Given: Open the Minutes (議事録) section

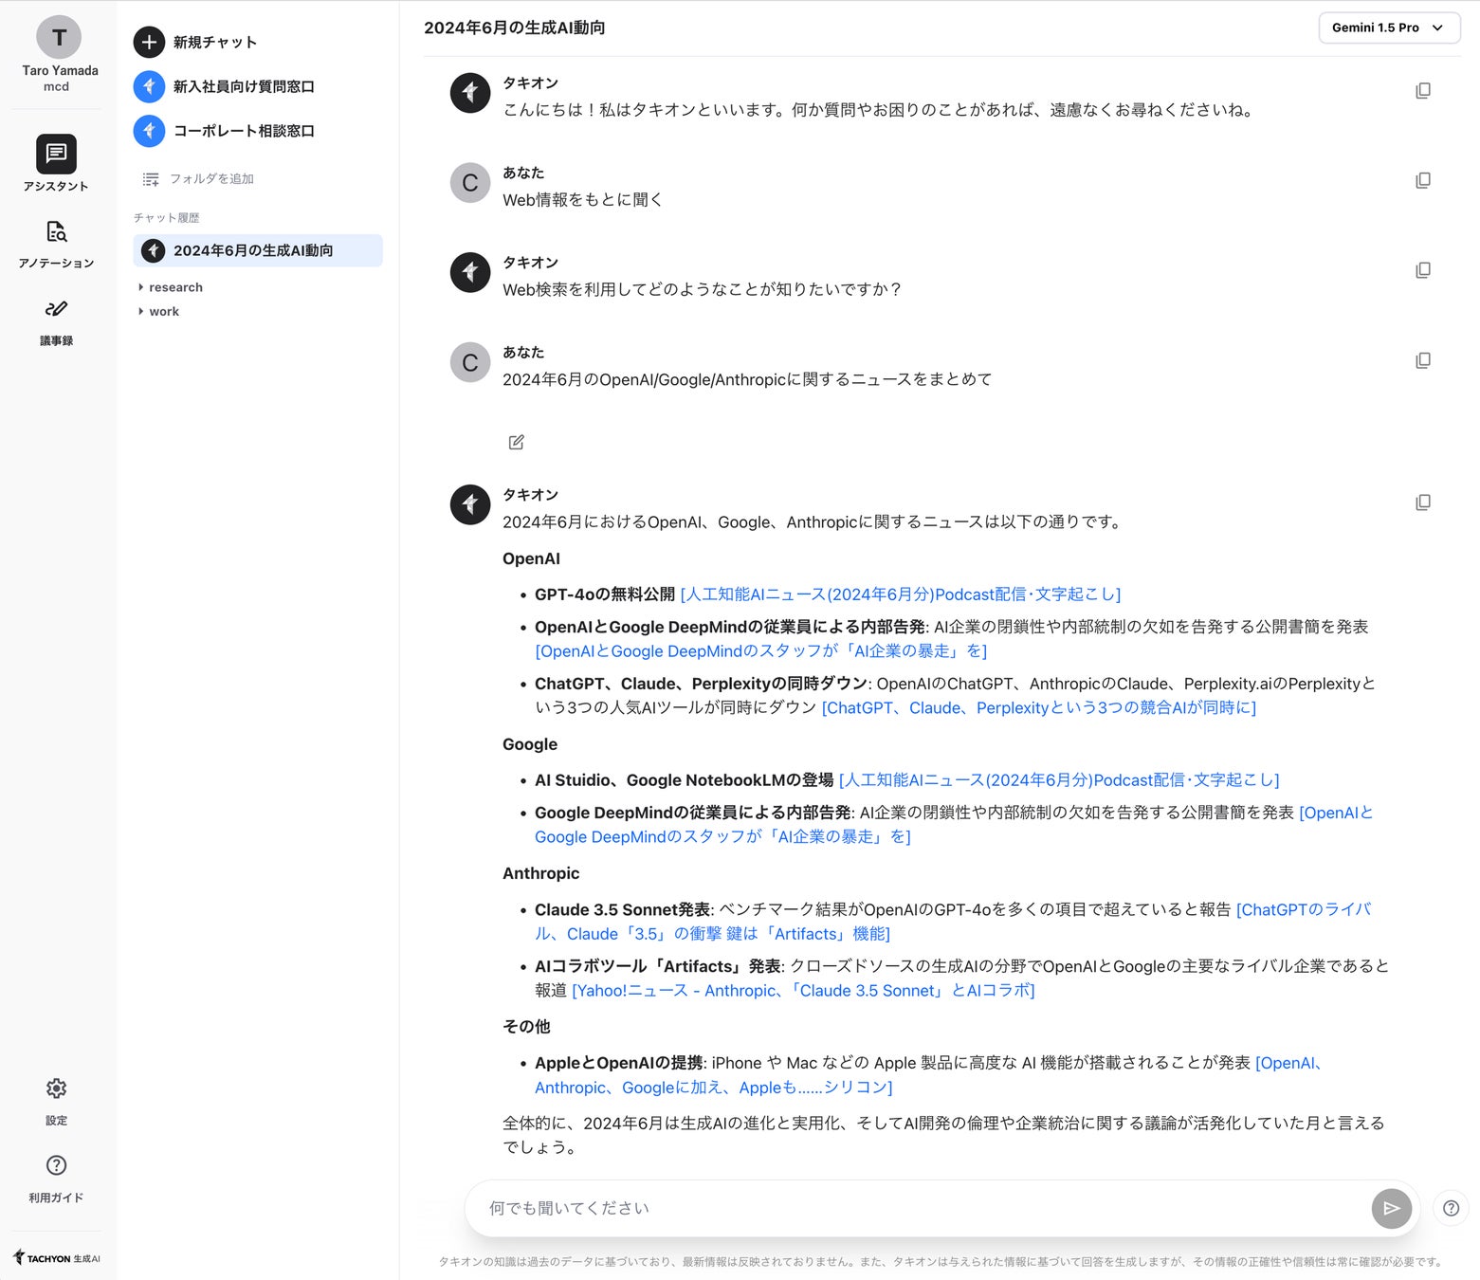Looking at the screenshot, I should [x=56, y=322].
